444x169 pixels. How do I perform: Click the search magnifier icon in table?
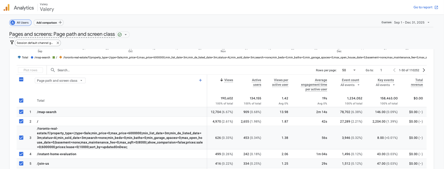53,70
